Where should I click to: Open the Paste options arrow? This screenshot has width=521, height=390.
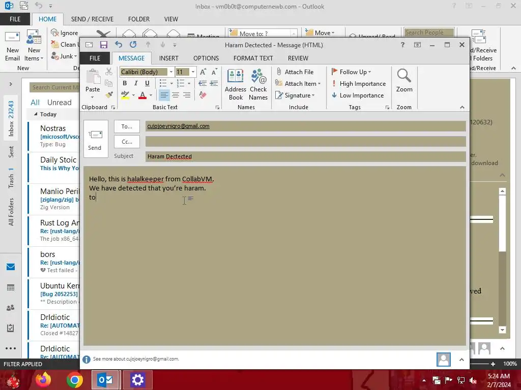point(93,97)
